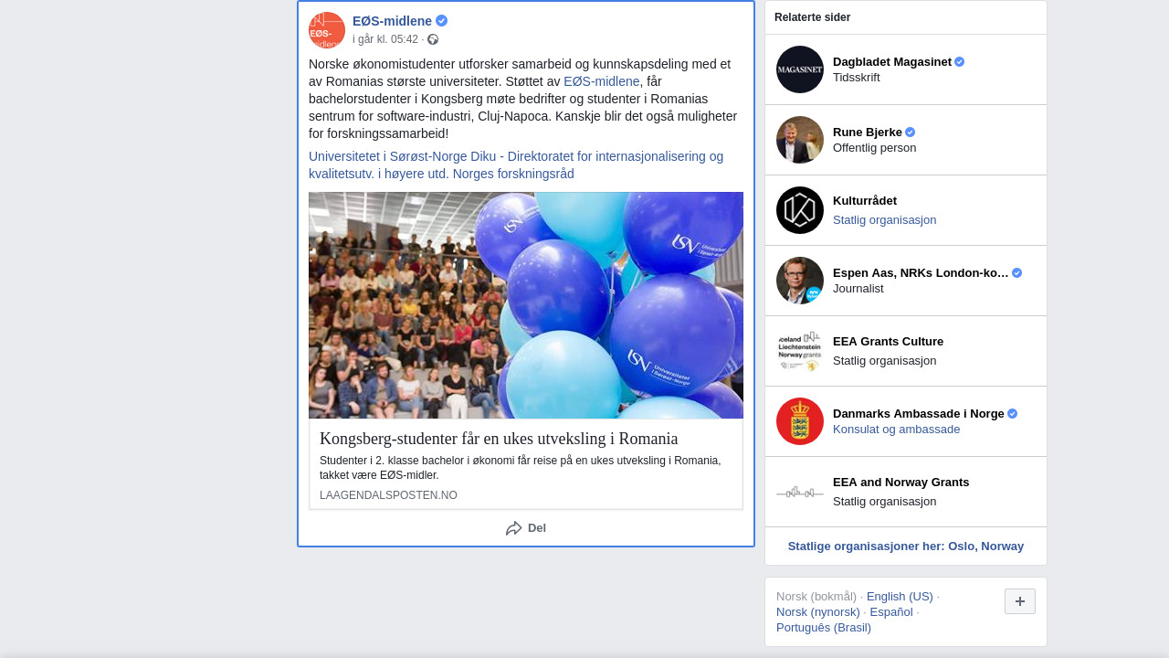The image size is (1169, 658).
Task: Click the public globe privacy icon
Action: tap(433, 39)
